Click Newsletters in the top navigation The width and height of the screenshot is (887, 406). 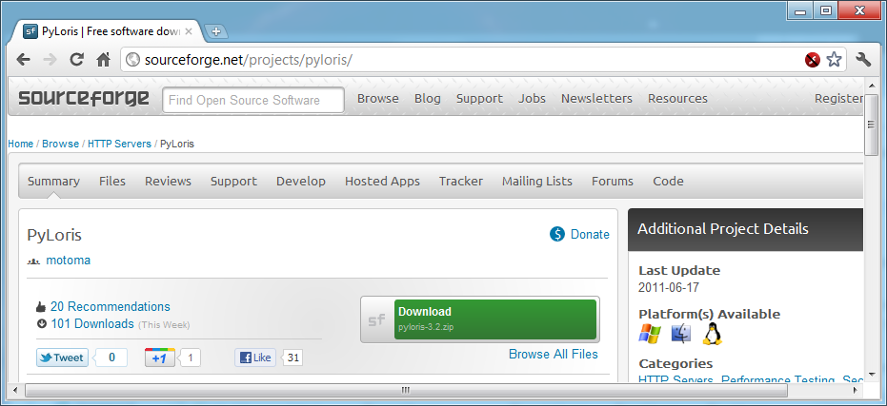(596, 98)
